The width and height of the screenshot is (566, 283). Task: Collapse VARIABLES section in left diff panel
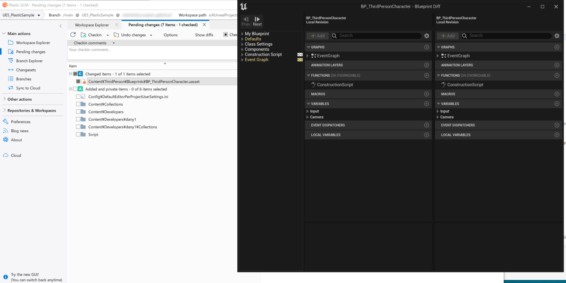click(308, 104)
